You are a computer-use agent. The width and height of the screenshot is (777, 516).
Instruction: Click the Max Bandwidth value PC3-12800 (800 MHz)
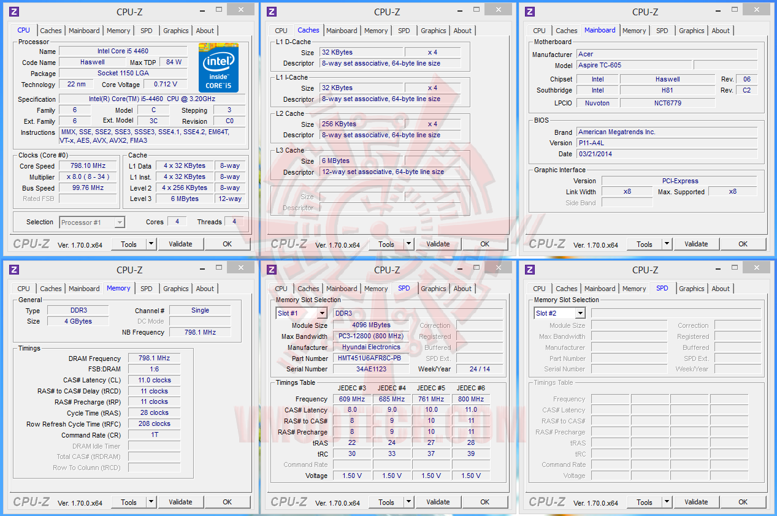pos(371,336)
